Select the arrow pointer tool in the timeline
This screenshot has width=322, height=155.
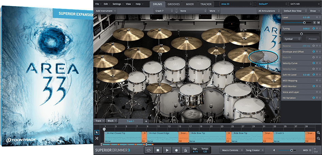tap(97, 133)
